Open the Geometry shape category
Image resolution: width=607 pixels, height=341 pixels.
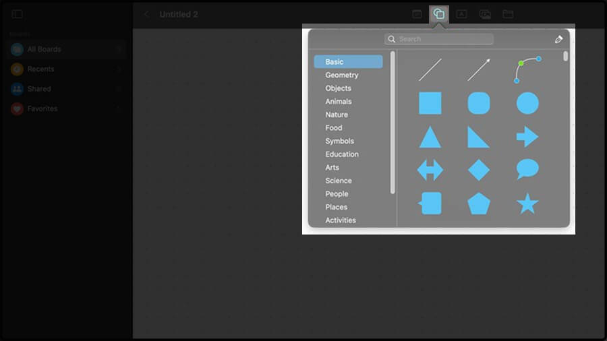(341, 75)
